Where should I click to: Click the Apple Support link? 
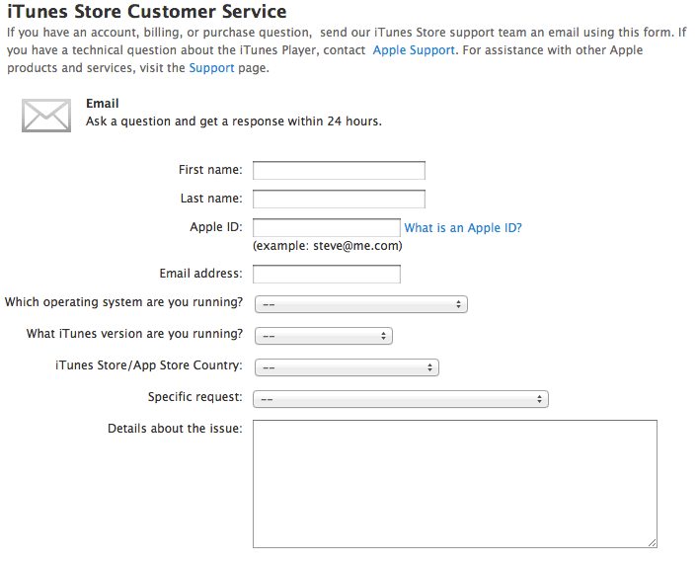tap(414, 50)
